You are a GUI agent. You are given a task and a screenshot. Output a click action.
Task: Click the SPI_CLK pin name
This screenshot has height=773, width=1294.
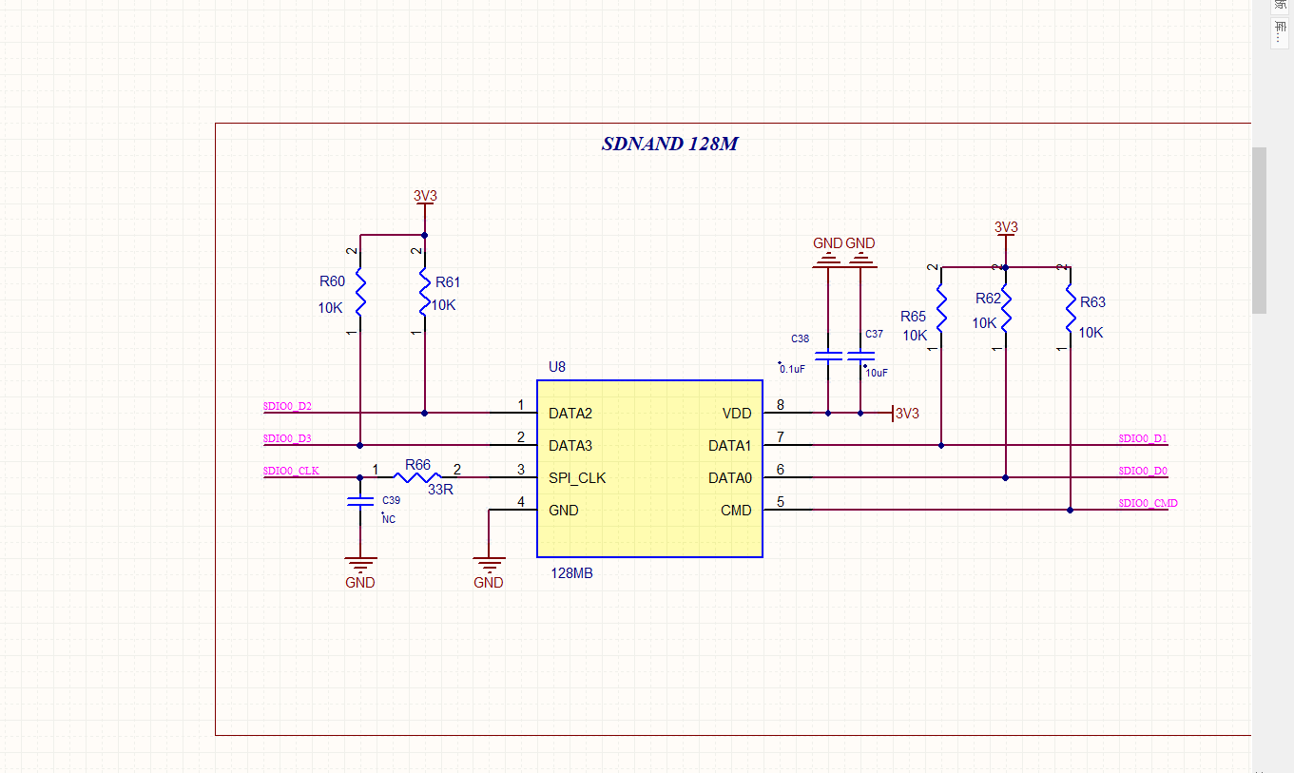577,478
